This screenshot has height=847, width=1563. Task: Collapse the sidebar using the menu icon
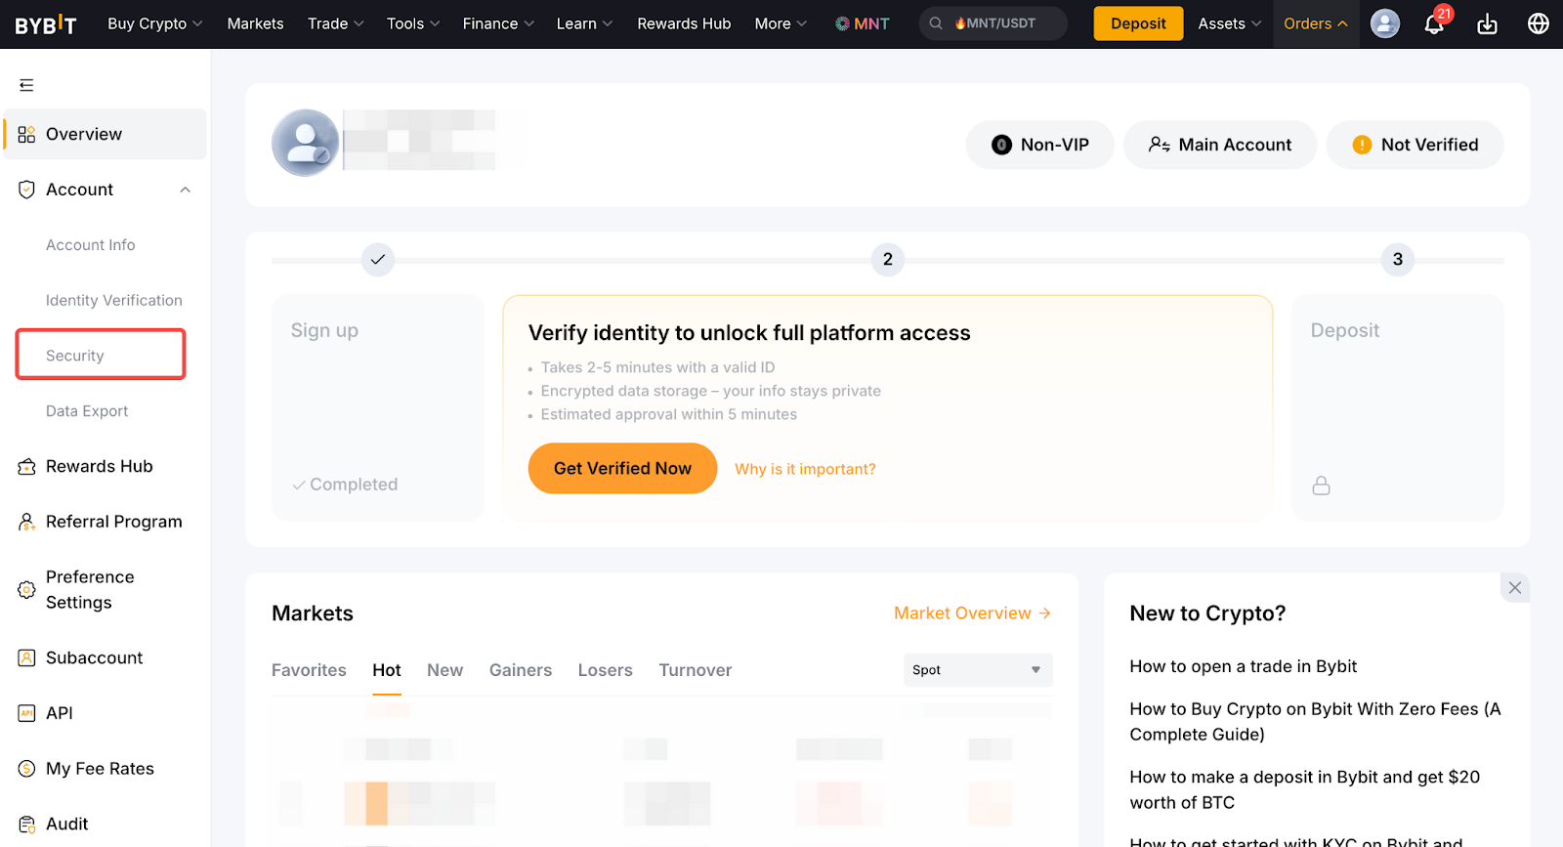click(x=26, y=85)
